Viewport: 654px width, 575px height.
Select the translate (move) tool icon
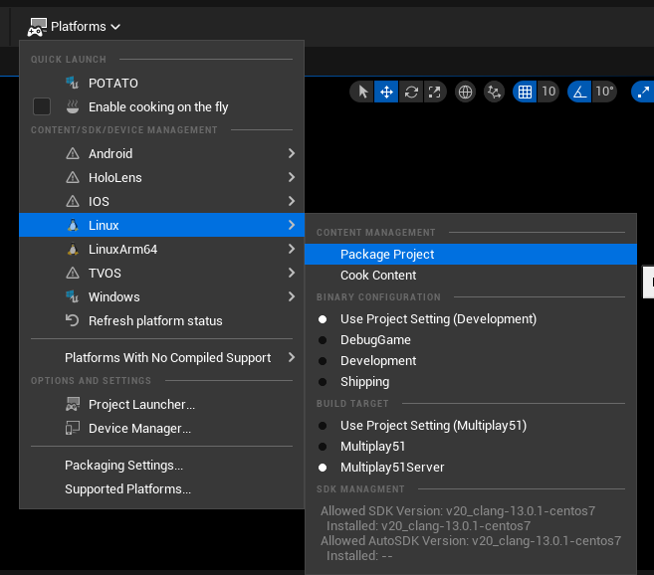tap(386, 93)
